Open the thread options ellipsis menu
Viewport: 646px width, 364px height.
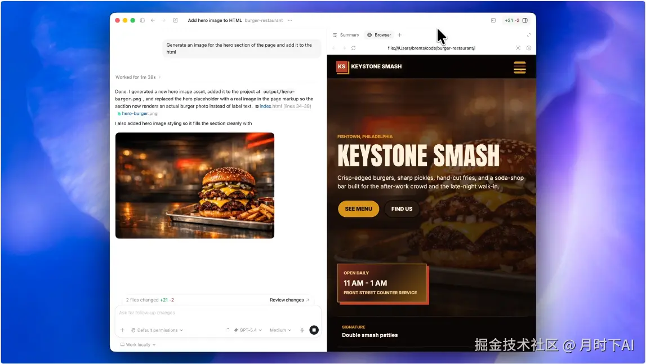290,20
